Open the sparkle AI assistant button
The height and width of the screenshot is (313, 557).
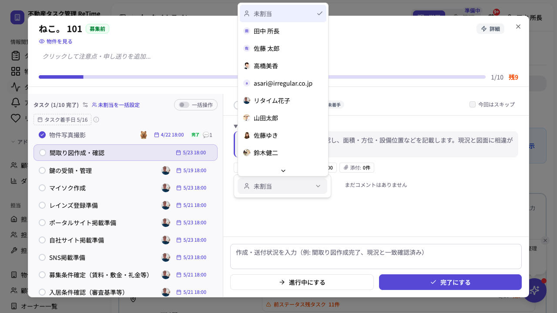[534, 290]
